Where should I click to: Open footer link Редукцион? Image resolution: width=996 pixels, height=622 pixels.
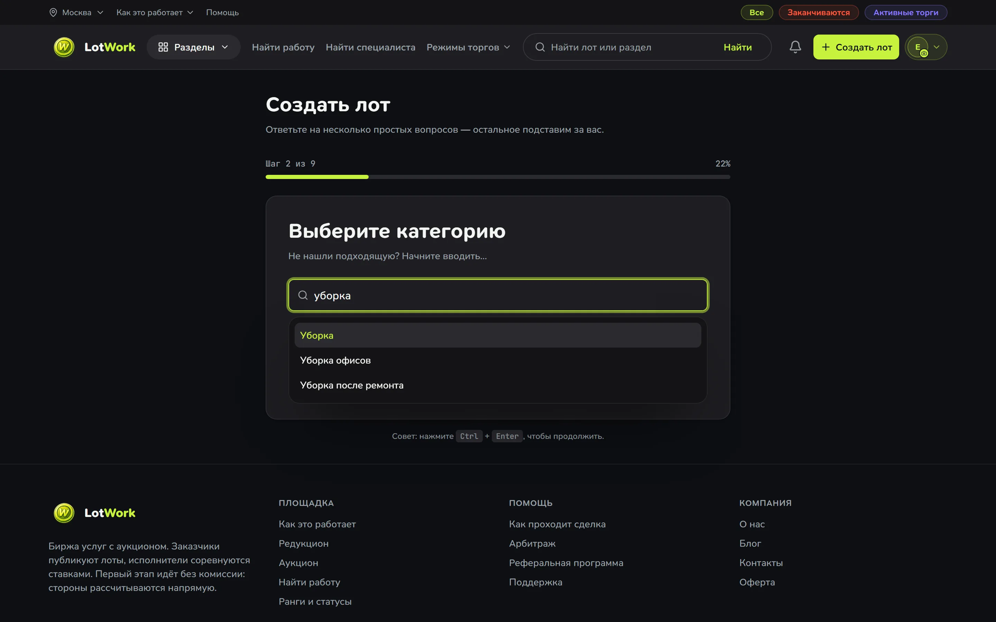coord(303,544)
